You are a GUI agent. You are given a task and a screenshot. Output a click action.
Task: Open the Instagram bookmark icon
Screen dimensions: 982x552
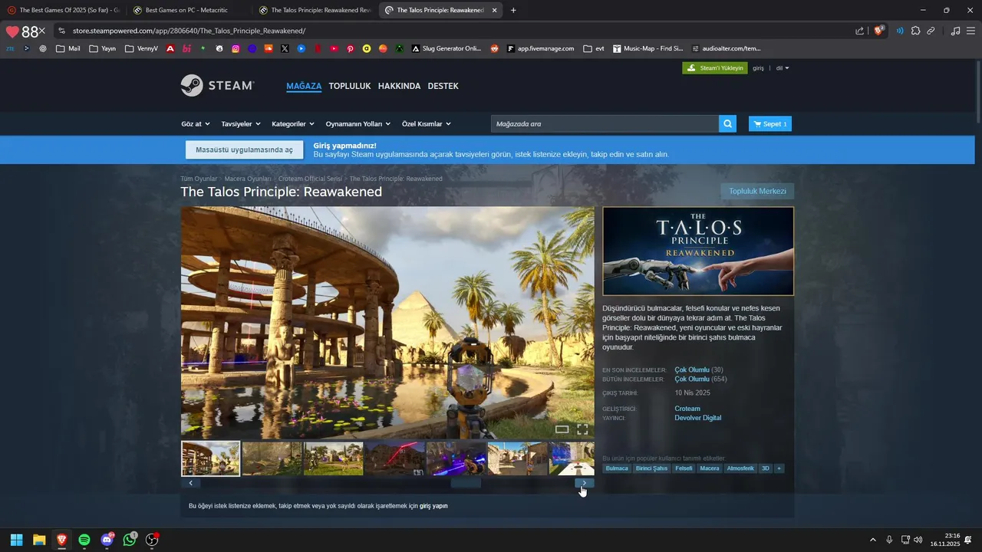[236, 48]
